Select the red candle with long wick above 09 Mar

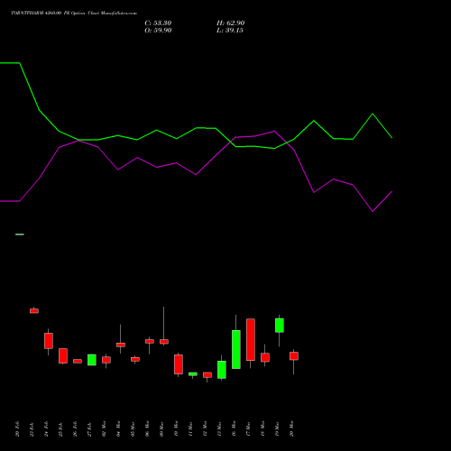coord(164,342)
